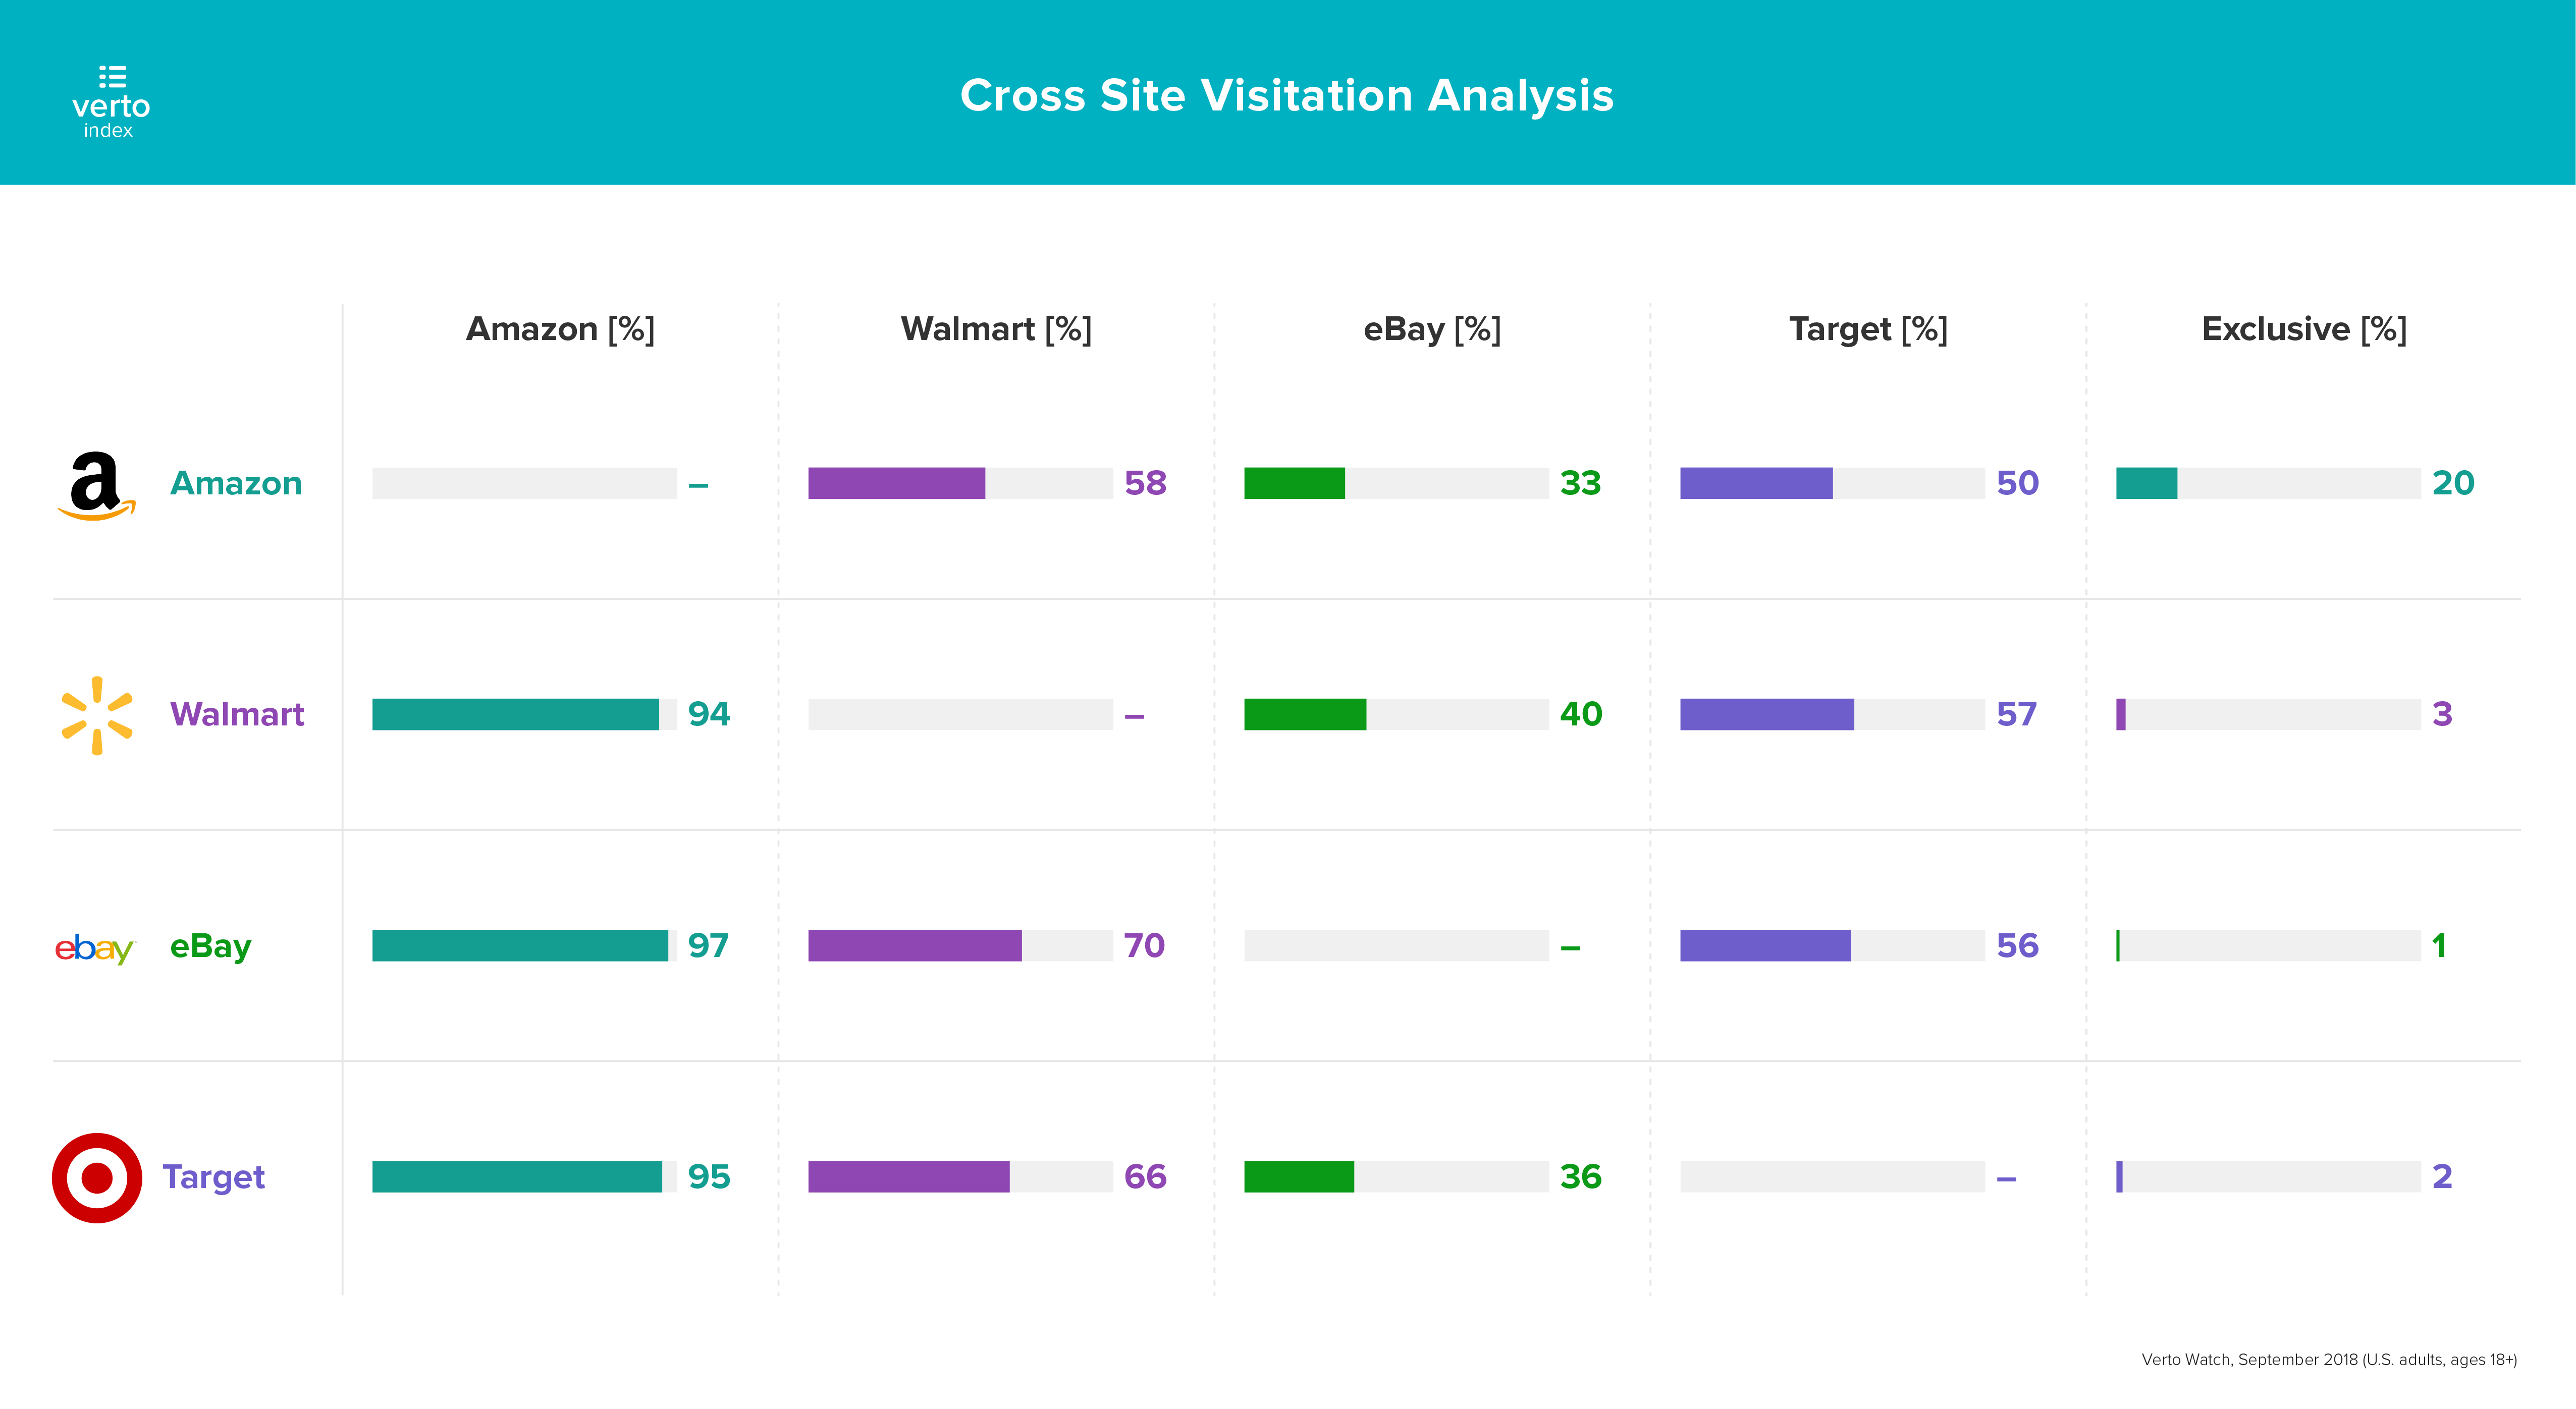The width and height of the screenshot is (2576, 1409).
Task: Click Target row's eBay 36 percent bar
Action: point(1299,1177)
